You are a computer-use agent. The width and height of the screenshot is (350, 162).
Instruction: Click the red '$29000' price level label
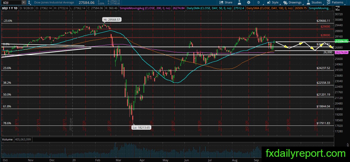point(325,27)
